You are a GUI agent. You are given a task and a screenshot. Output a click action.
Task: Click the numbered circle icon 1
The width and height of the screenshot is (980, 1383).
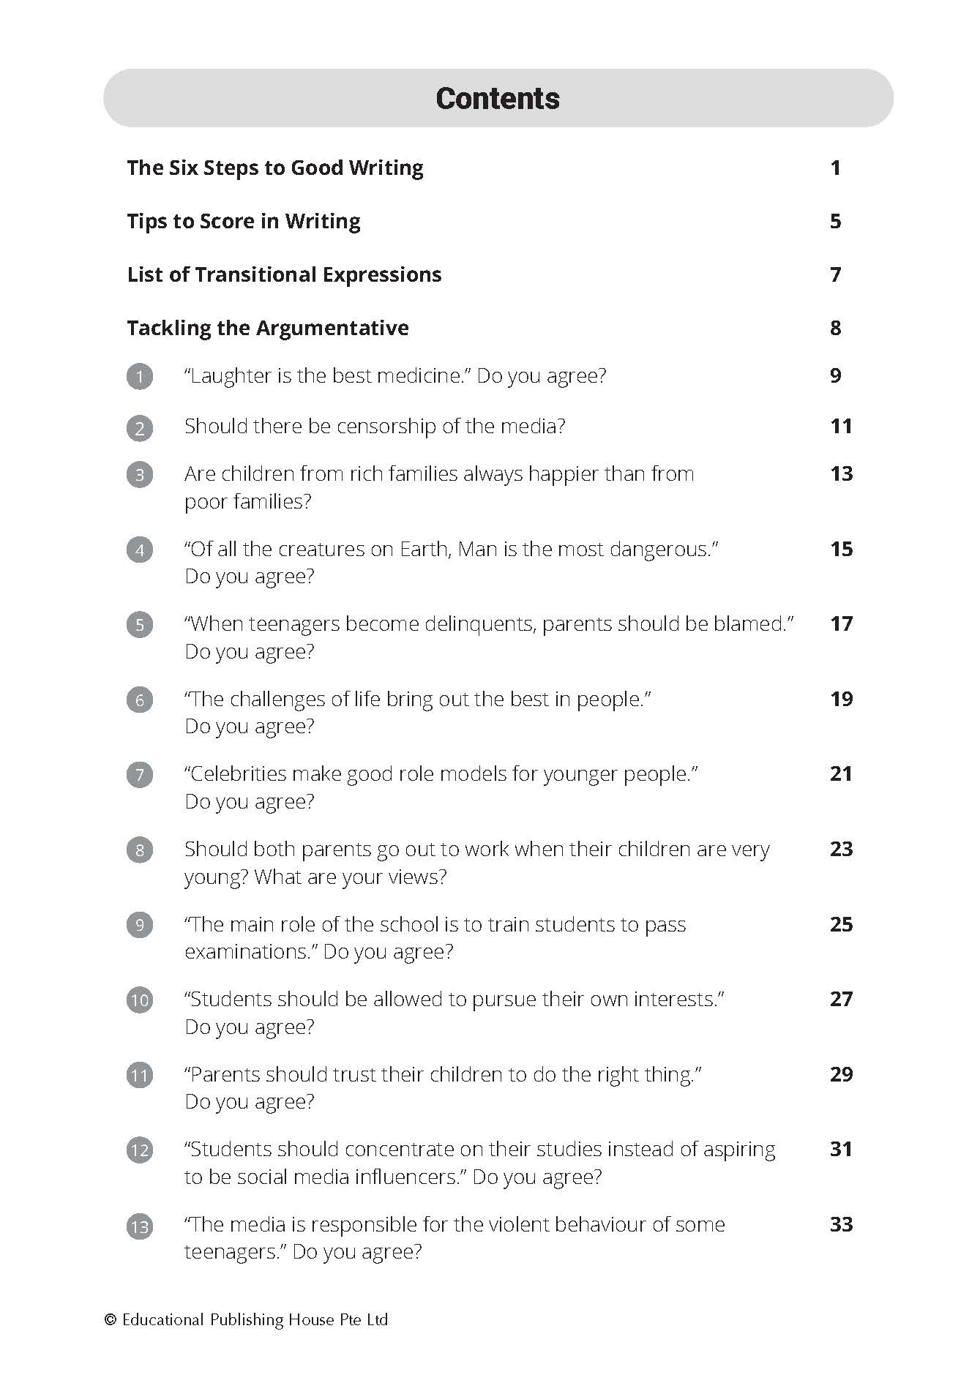140,377
